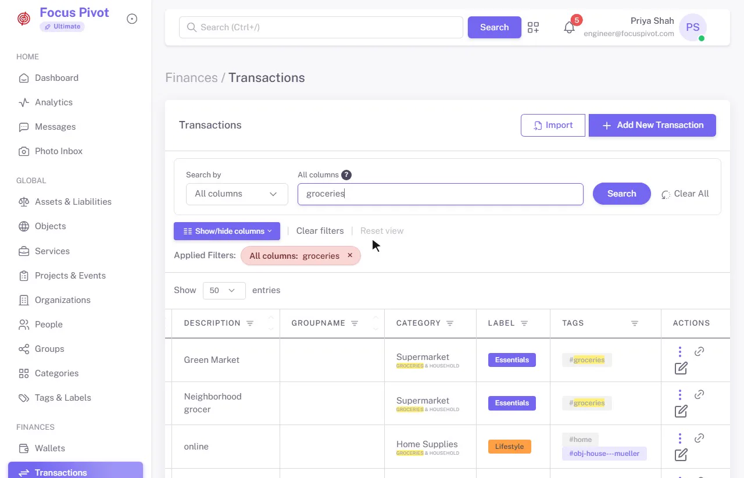Click the link icon for online row
The width and height of the screenshot is (744, 478).
(699, 438)
